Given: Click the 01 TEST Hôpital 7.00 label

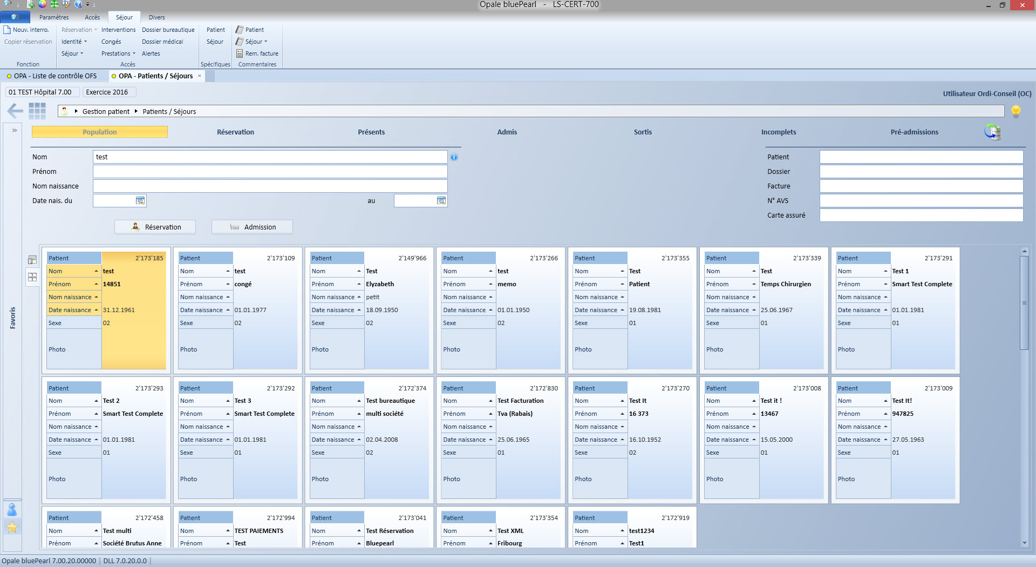Looking at the screenshot, I should click(x=43, y=92).
